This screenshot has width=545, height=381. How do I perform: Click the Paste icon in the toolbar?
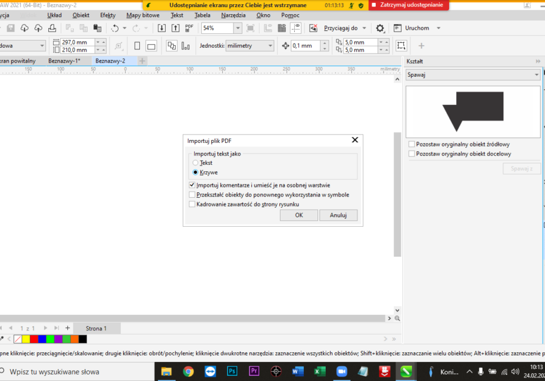97,28
